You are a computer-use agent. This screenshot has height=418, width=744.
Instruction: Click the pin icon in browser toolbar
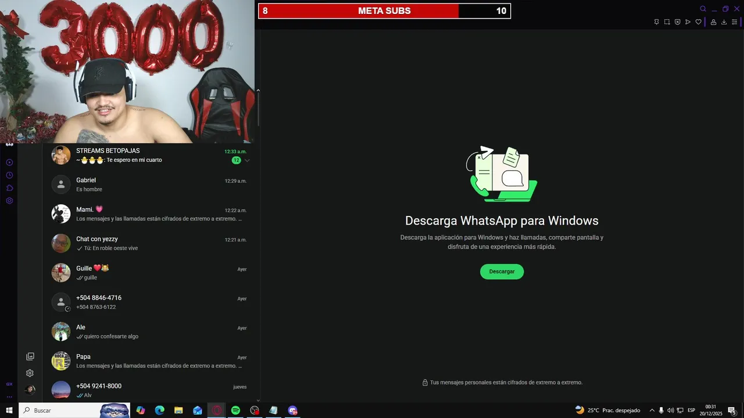656,22
